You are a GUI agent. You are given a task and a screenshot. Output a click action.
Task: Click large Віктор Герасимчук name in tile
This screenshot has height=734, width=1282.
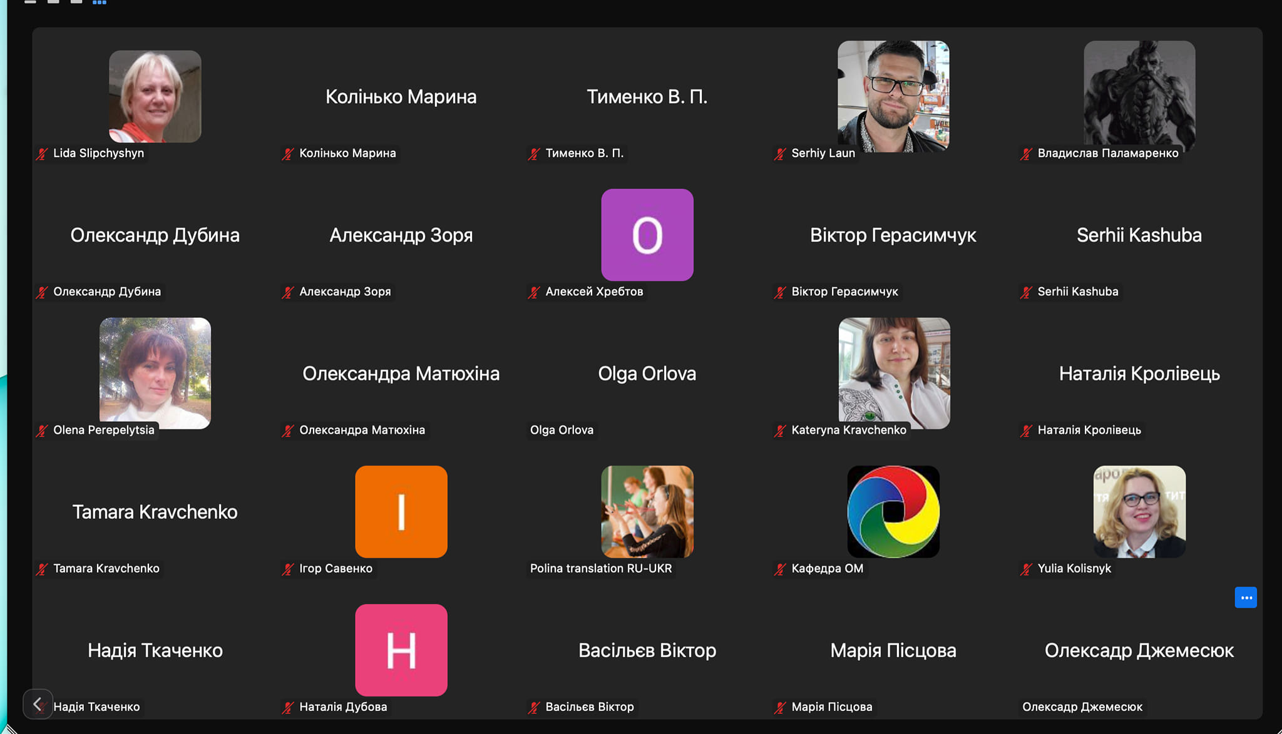[893, 235]
